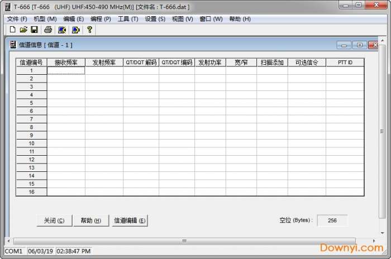Click the Write to radio icon
The width and height of the screenshot is (391, 259).
click(x=75, y=30)
